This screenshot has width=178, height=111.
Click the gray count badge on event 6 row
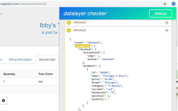click(167, 22)
